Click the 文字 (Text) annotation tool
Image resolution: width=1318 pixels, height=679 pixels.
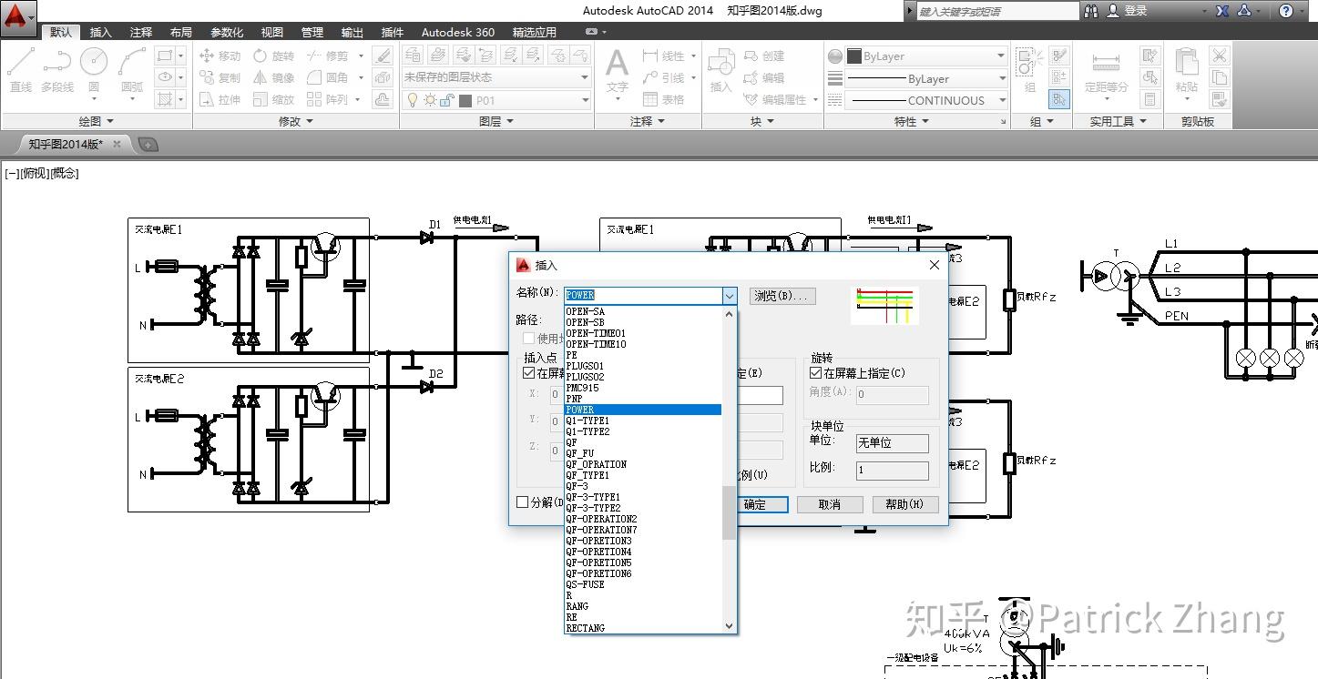point(618,69)
